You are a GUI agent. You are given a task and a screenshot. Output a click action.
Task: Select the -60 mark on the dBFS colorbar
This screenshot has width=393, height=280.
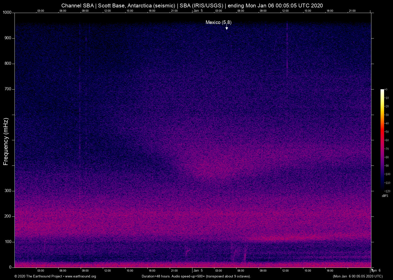(x=386, y=140)
